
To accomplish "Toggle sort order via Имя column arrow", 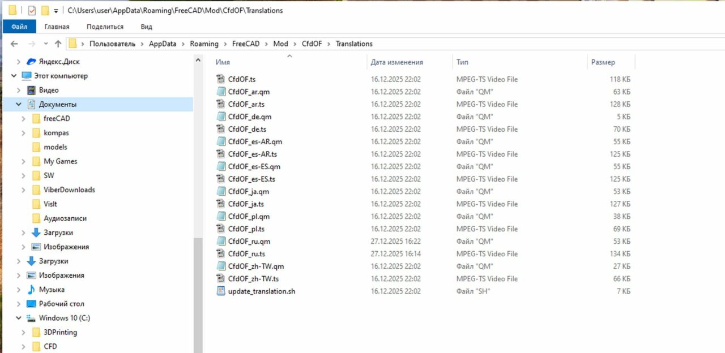I will pos(289,56).
